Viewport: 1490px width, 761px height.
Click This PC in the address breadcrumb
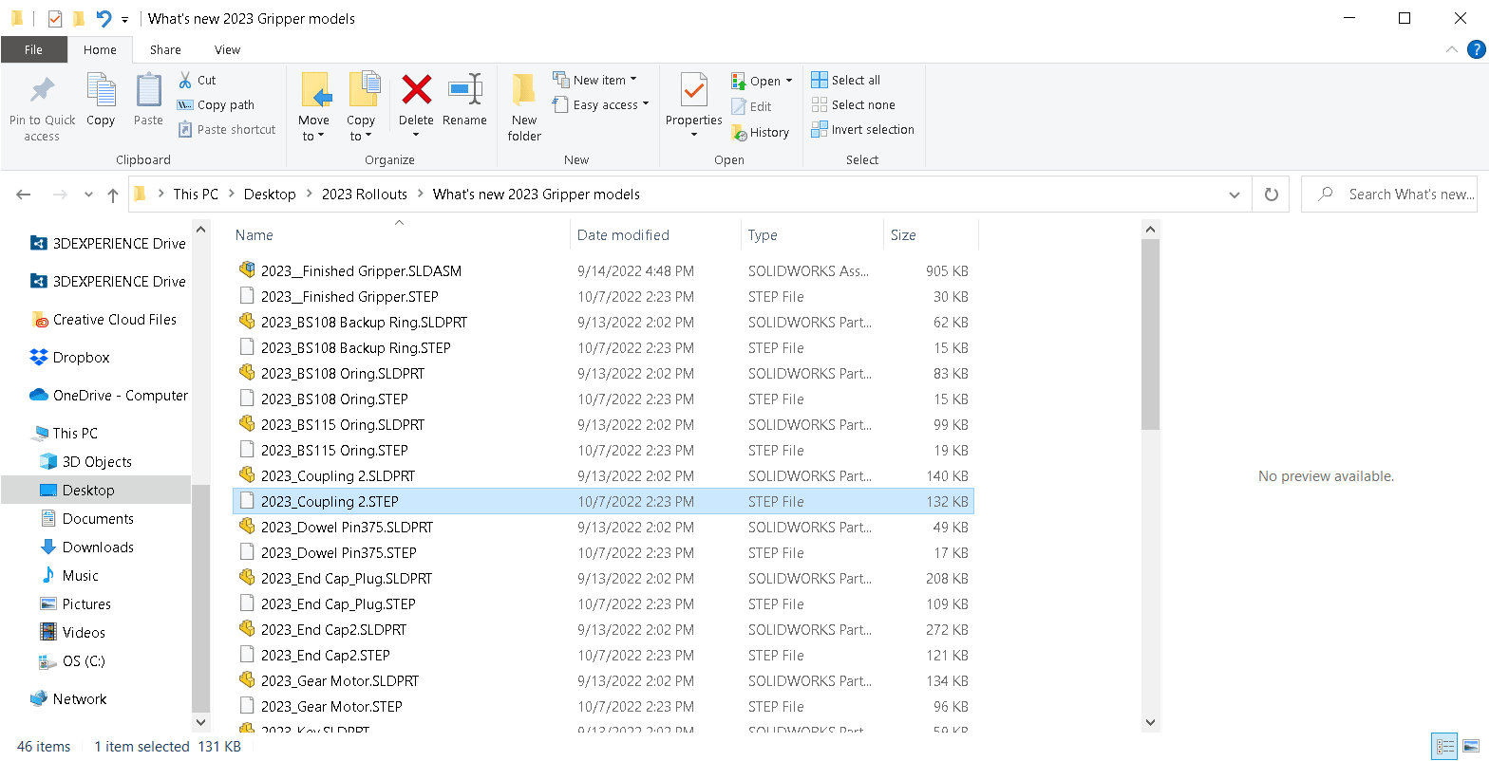(x=196, y=195)
